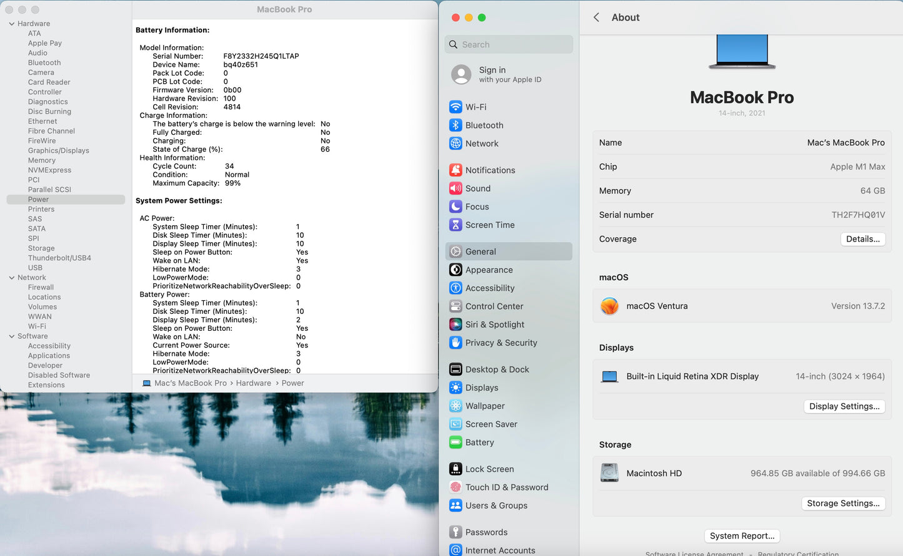Click the Network globe icon in System Settings
Screen dimensions: 903x556
[456, 143]
